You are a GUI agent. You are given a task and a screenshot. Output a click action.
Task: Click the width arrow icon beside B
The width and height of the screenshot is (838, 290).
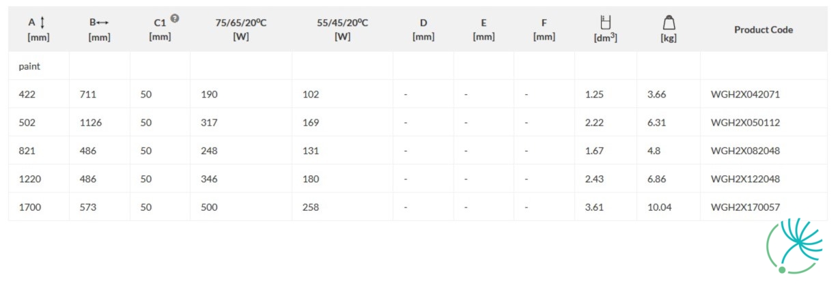[103, 23]
